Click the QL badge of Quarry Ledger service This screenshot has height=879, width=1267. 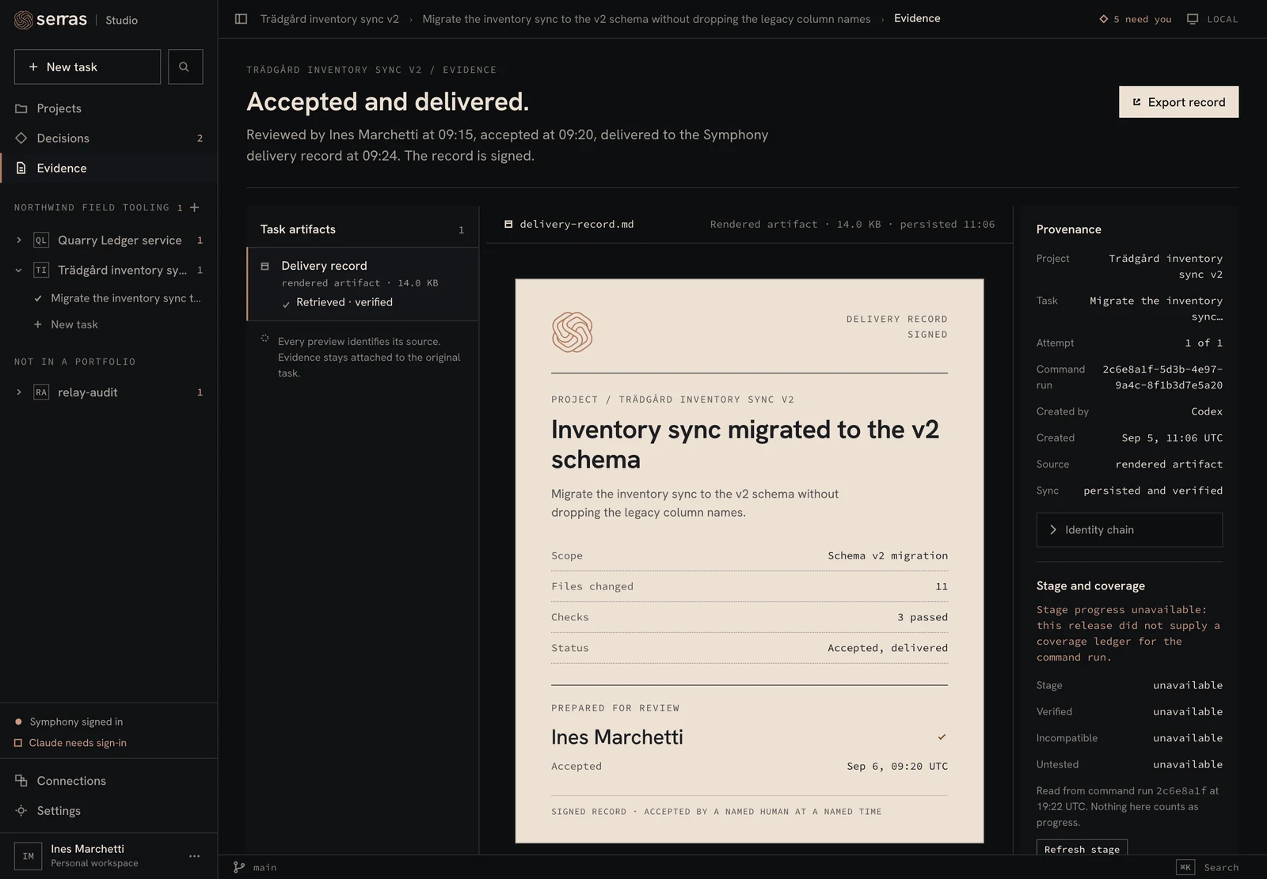click(41, 241)
